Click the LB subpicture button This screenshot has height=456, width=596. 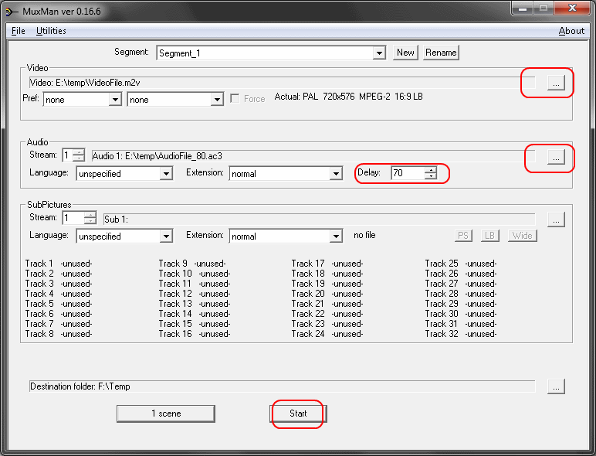coord(489,236)
